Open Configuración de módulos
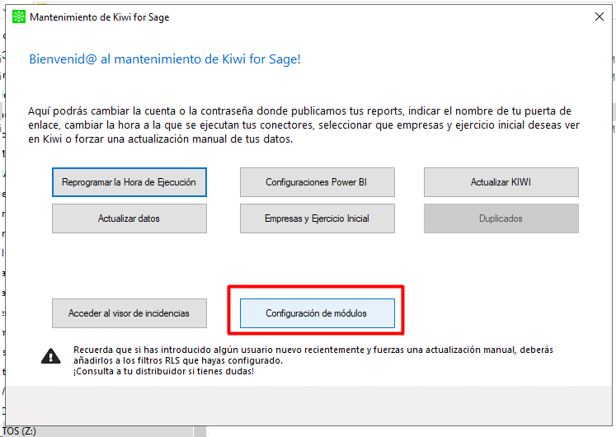This screenshot has width=616, height=437. (317, 313)
